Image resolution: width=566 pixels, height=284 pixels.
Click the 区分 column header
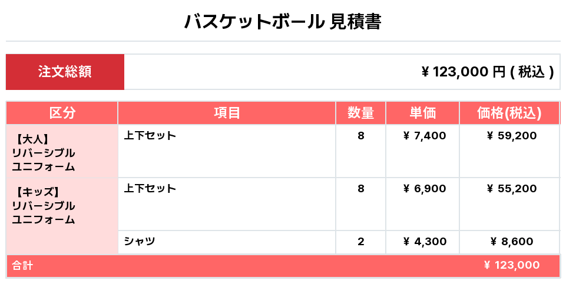[62, 113]
